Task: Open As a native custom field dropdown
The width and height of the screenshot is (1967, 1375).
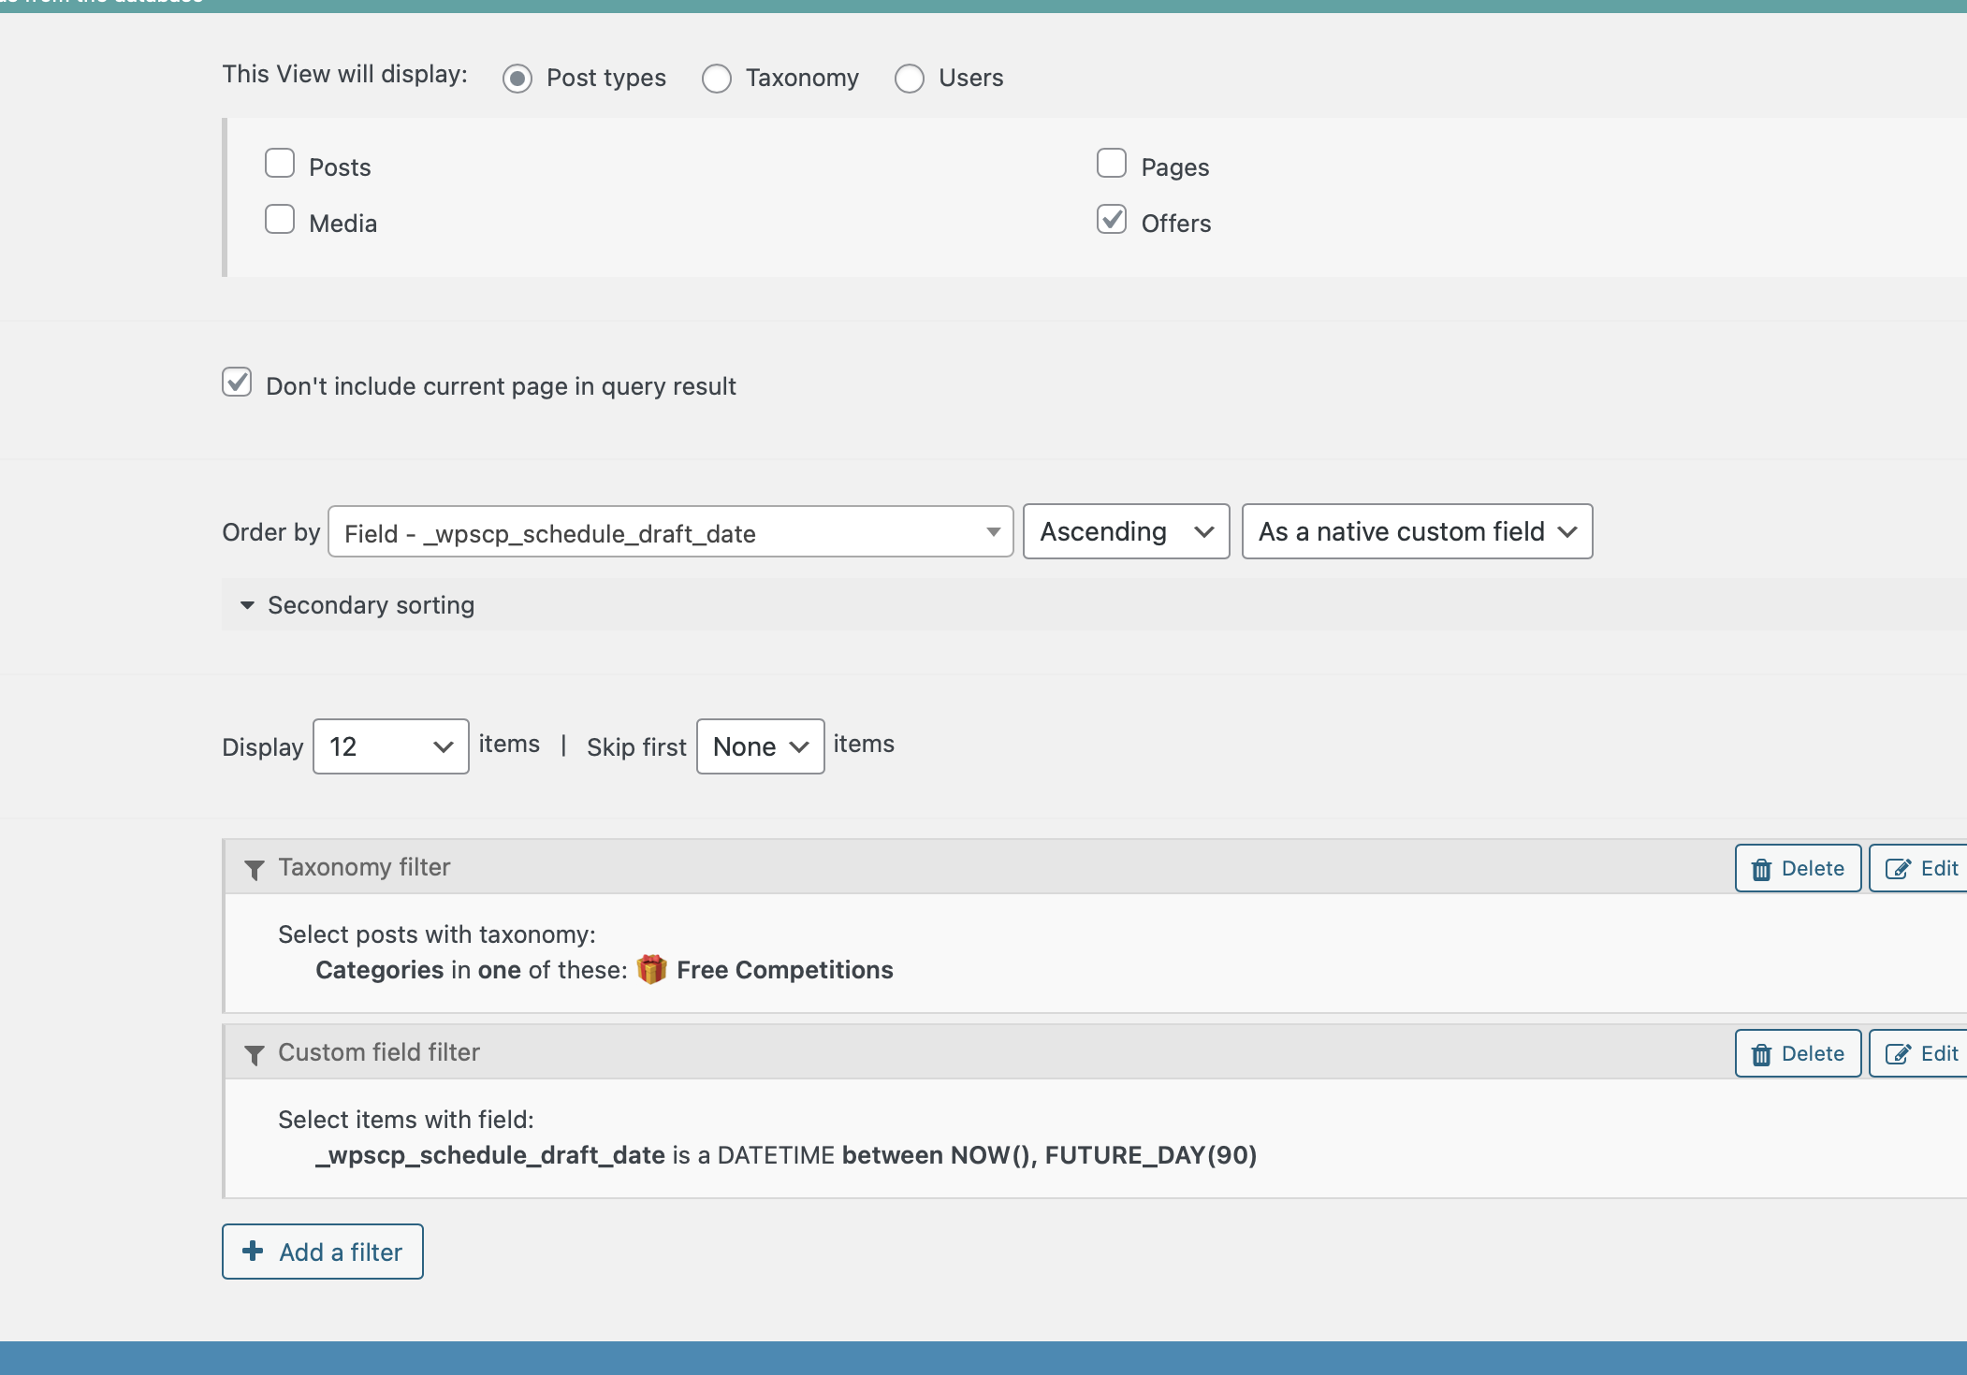Action: (x=1418, y=531)
